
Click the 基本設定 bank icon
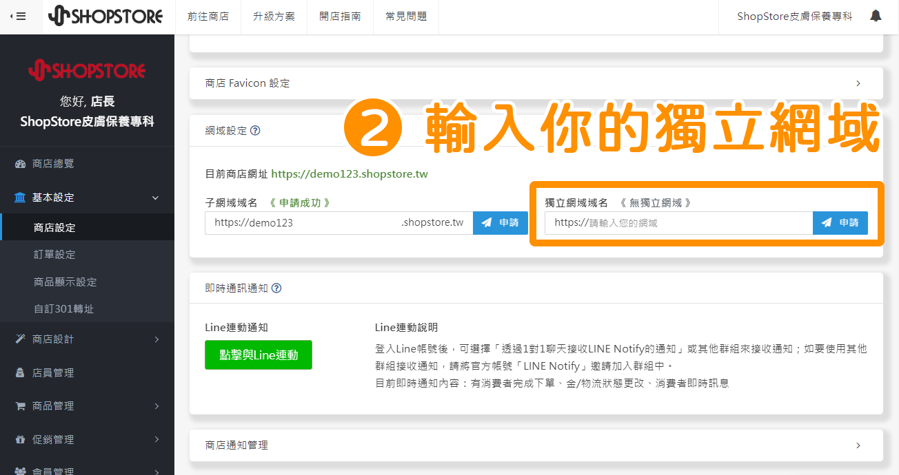(21, 198)
